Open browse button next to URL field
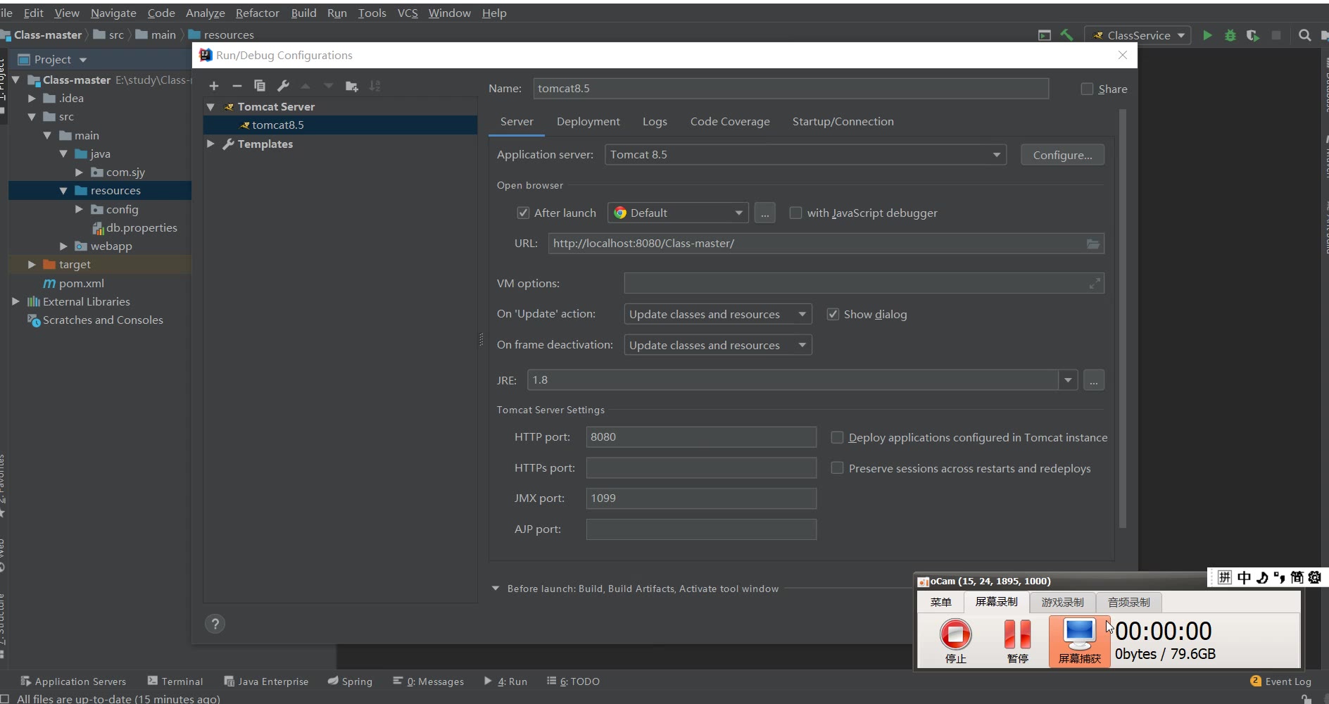The image size is (1329, 704). click(1093, 244)
